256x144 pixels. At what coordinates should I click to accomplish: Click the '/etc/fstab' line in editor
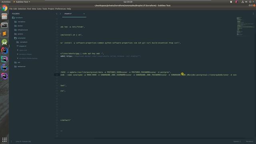pyautogui.click(x=72, y=27)
